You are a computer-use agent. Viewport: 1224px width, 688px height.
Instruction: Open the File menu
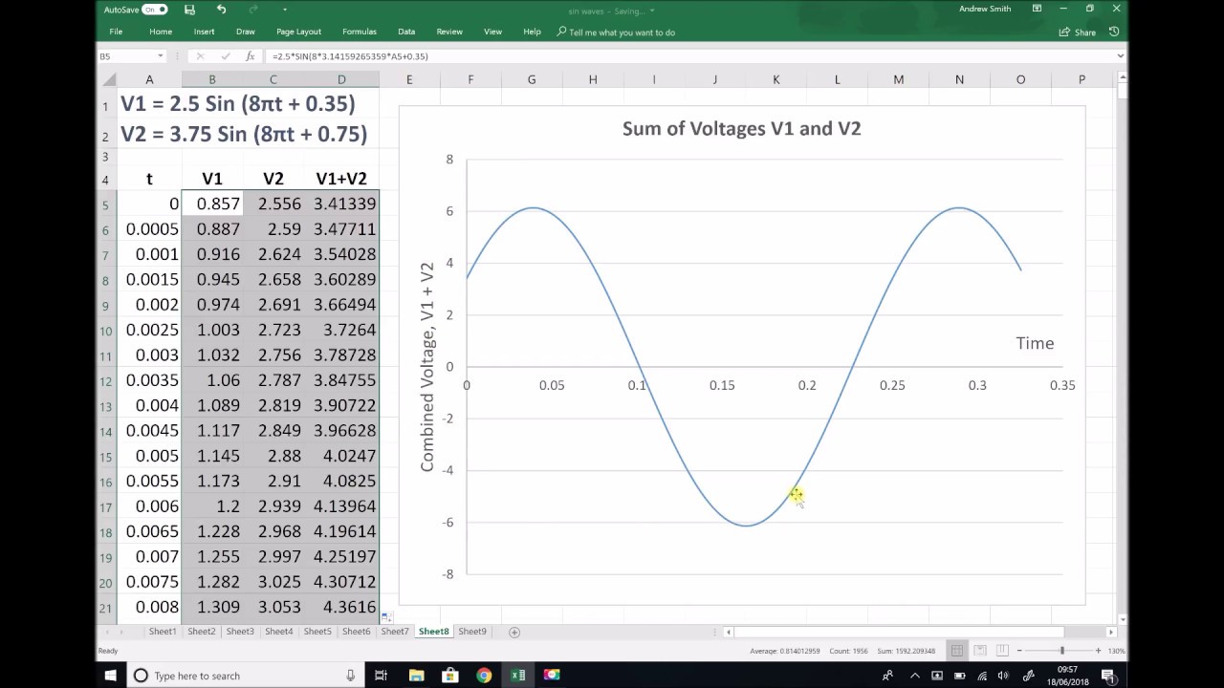tap(116, 32)
